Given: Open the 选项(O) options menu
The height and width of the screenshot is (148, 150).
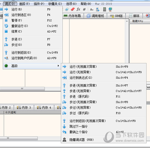Looking at the screenshot, I should pyautogui.click(x=71, y=4).
